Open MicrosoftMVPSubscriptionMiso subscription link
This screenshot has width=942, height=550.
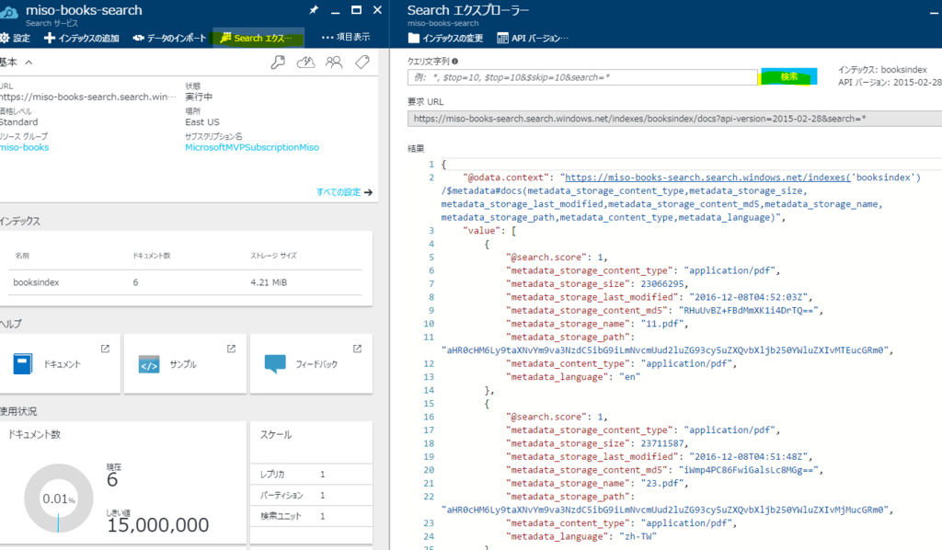(x=252, y=147)
